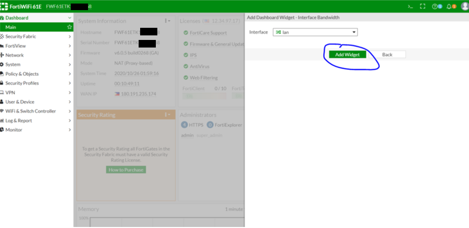Expand the System menu
This screenshot has height=228, width=469.
point(36,64)
